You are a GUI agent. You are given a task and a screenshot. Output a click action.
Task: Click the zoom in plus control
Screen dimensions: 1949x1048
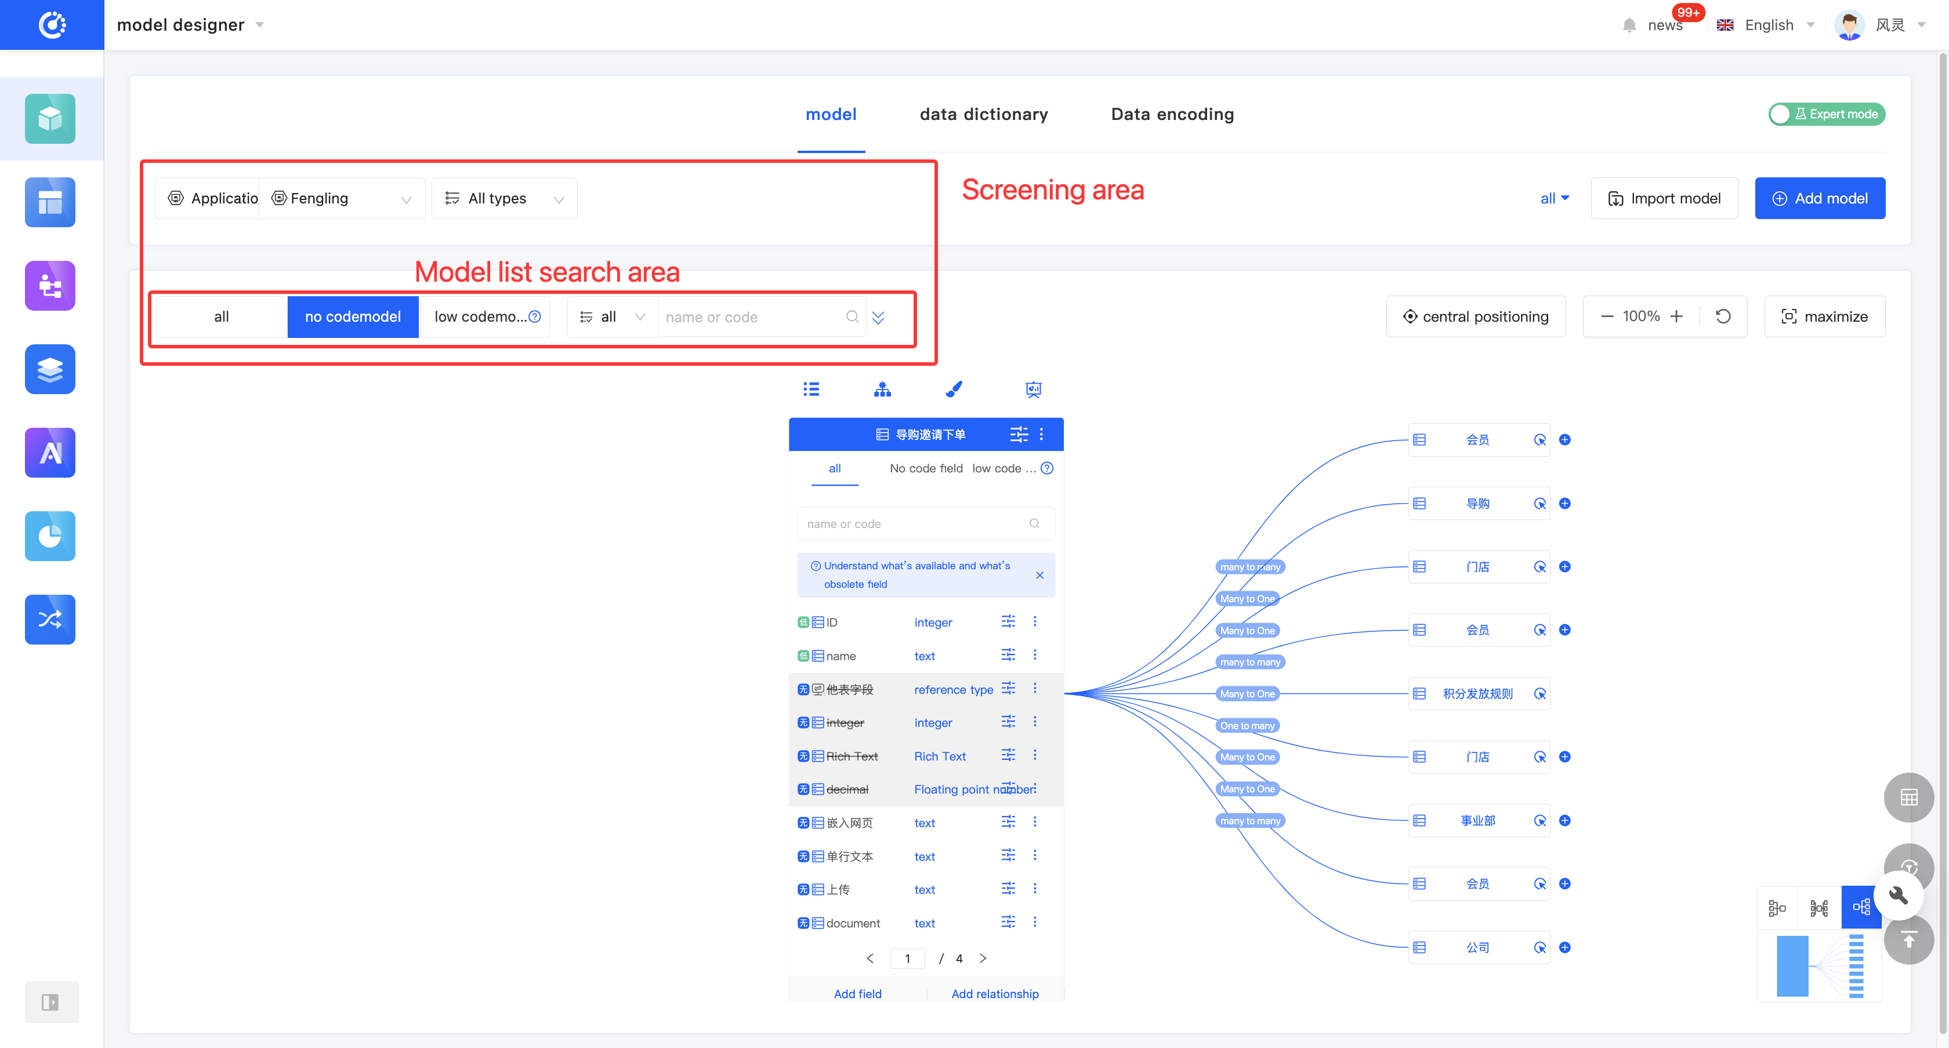pyautogui.click(x=1676, y=316)
